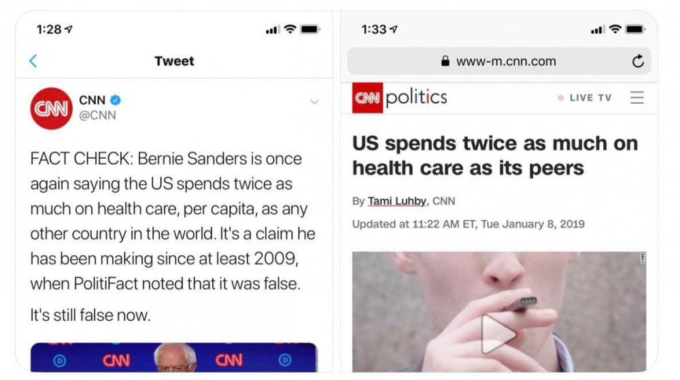This screenshot has width=680, height=380.
Task: Tap the back arrow in Tweet header
Action: point(33,61)
